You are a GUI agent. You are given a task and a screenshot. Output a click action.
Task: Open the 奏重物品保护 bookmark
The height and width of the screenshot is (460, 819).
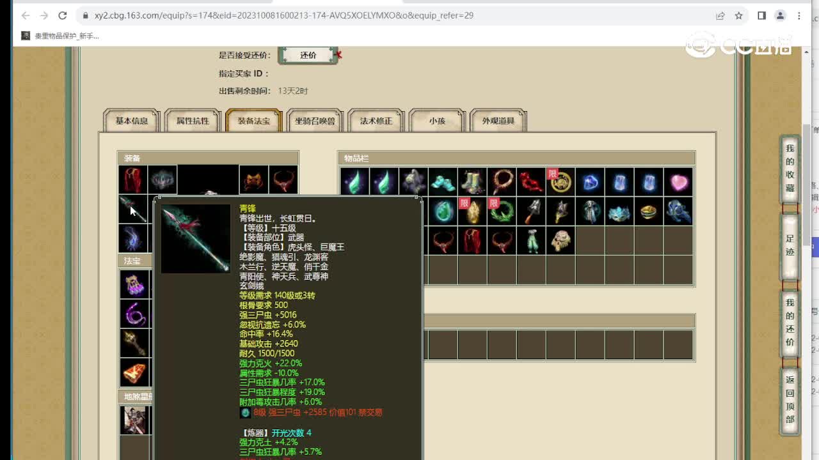click(x=60, y=36)
